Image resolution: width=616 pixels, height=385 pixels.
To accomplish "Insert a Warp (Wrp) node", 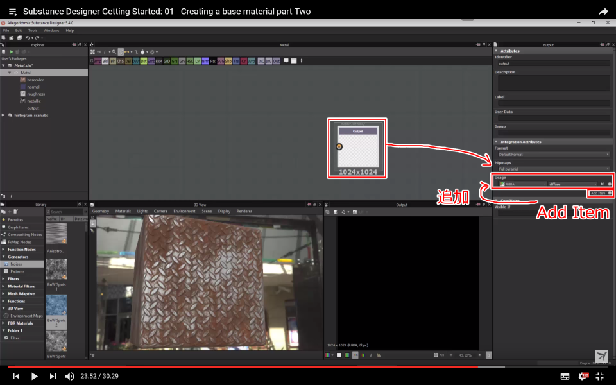I will pyautogui.click(x=252, y=61).
